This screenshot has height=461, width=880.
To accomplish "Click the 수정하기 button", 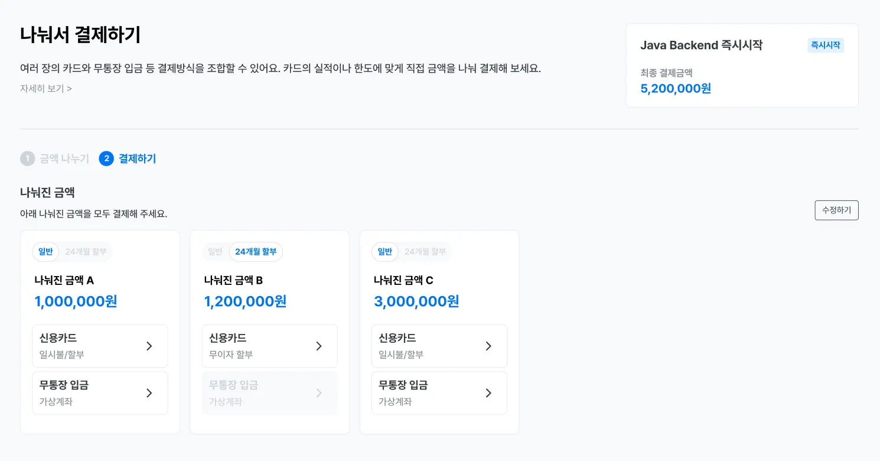I will pyautogui.click(x=836, y=210).
